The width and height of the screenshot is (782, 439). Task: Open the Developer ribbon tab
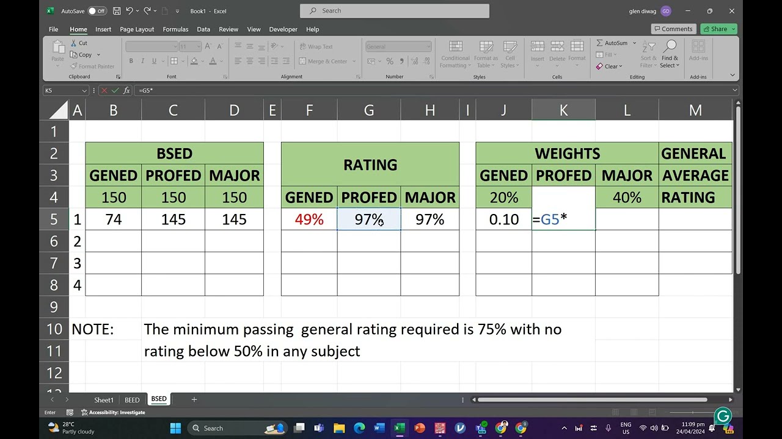pyautogui.click(x=283, y=29)
